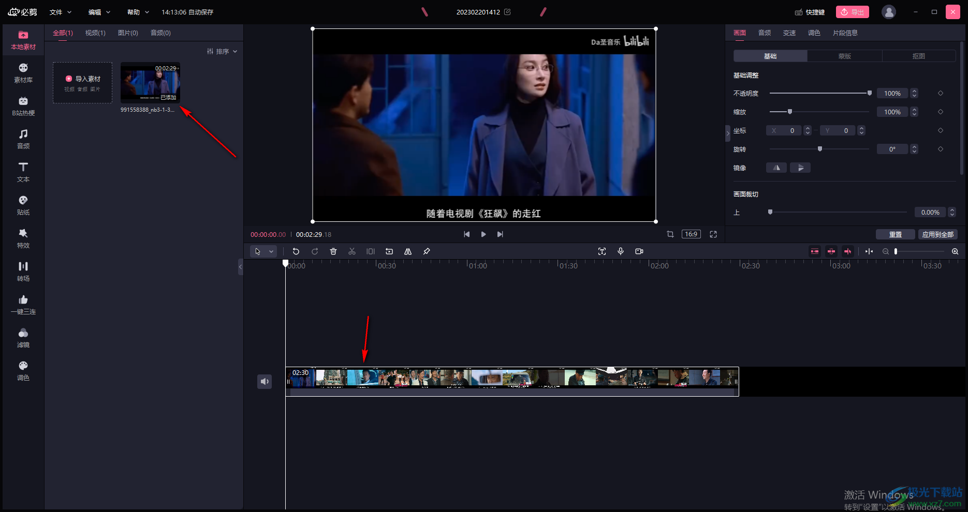This screenshot has height=512, width=968.
Task: Click the freeze-frame icon beside the scissors
Action: (x=371, y=251)
